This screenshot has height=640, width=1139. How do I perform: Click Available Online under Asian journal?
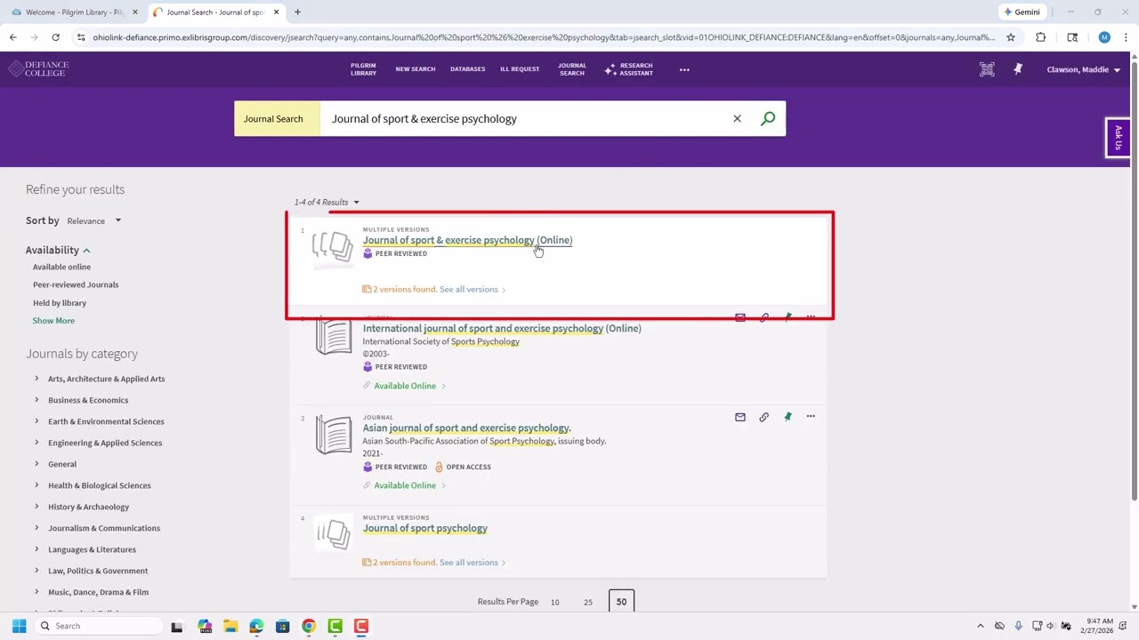point(405,485)
